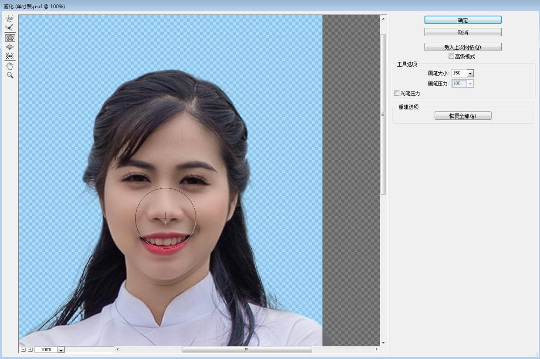Click 恢复全部 to restore all
Viewport: 540px width, 359px height.
463,115
